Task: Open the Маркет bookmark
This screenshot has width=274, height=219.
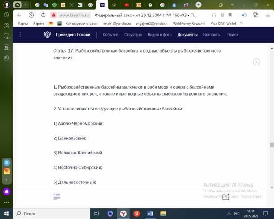Action: tap(38, 24)
